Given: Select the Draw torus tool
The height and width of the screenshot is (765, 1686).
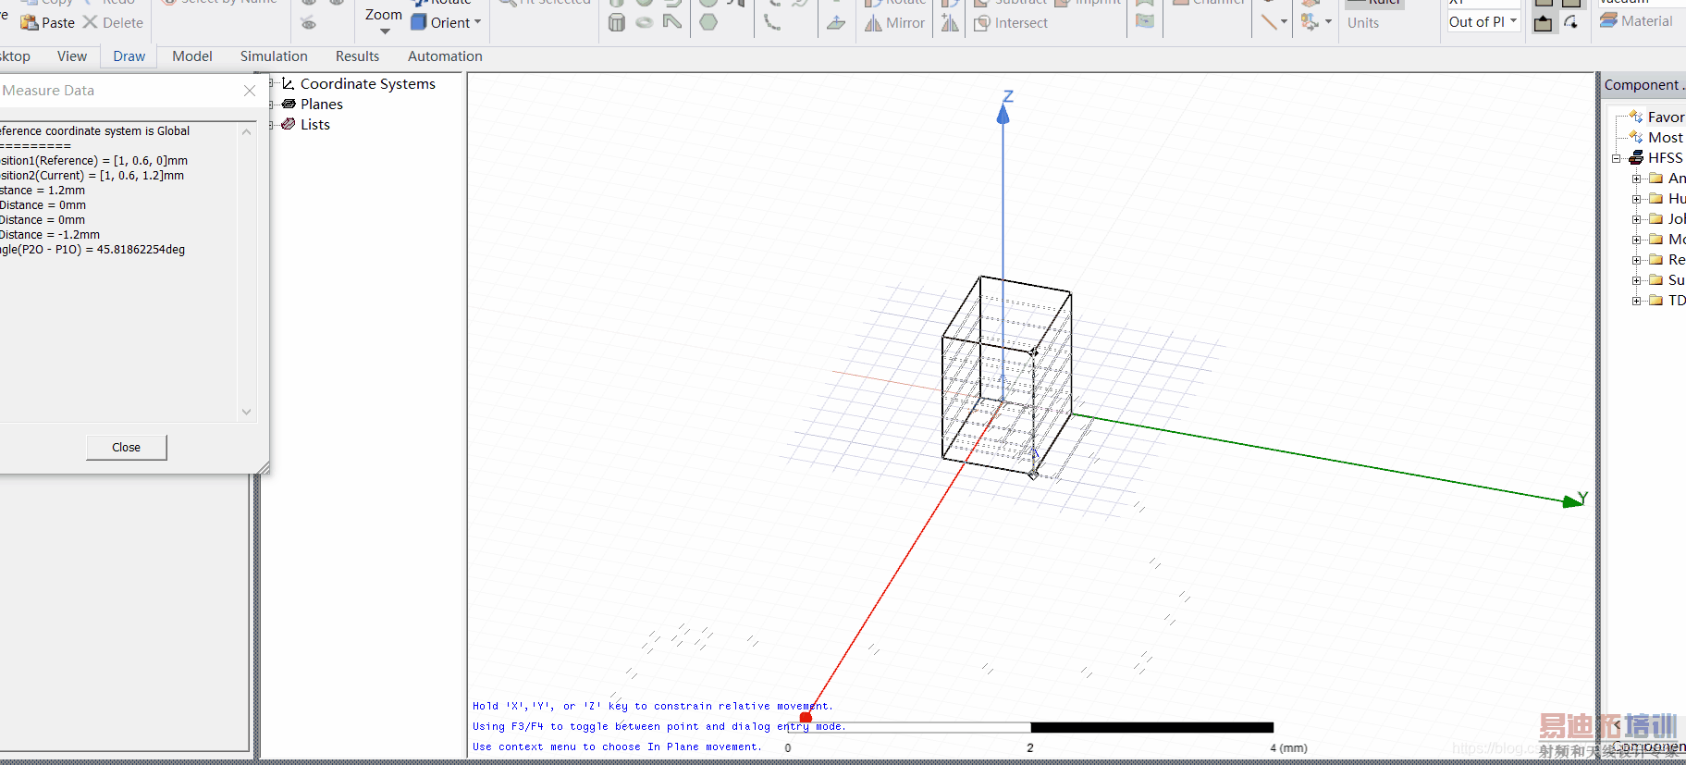Looking at the screenshot, I should pos(645,22).
